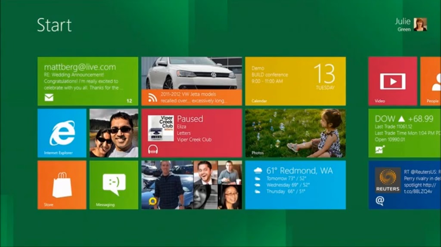441x247 pixels.
Task: Open the white VW Jetta car image
Action: (x=192, y=73)
